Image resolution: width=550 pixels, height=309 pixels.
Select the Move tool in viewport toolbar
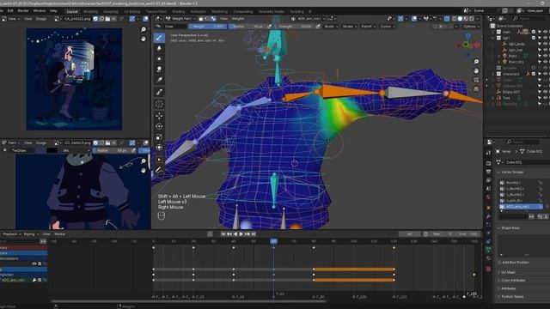pyautogui.click(x=159, y=116)
